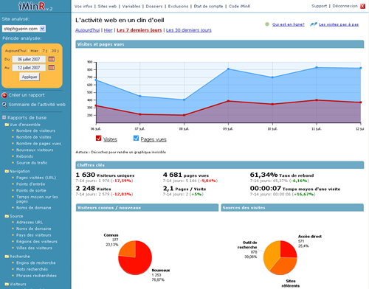
Task: Select the Aujourd'hui period link in main panel
Action: point(88,30)
